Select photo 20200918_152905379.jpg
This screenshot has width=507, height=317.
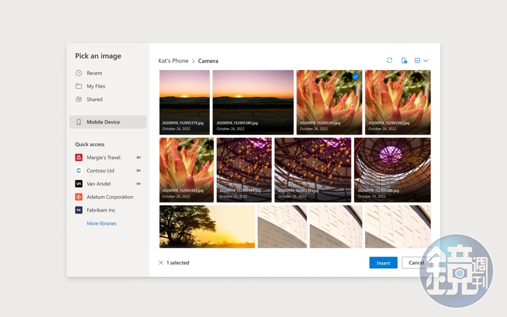pos(184,102)
